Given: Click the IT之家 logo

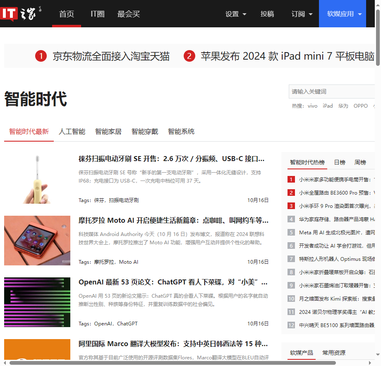Looking at the screenshot, I should click(x=21, y=13).
